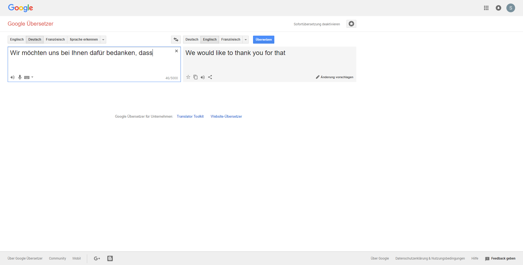523x265 pixels.
Task: Open Hilfe footer link
Action: [475, 258]
